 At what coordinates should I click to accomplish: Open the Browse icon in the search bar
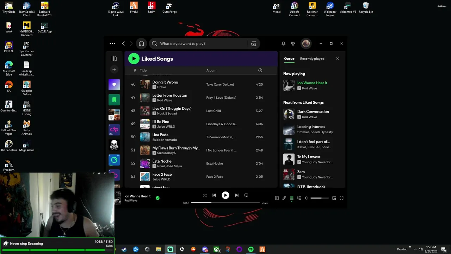pyautogui.click(x=254, y=43)
